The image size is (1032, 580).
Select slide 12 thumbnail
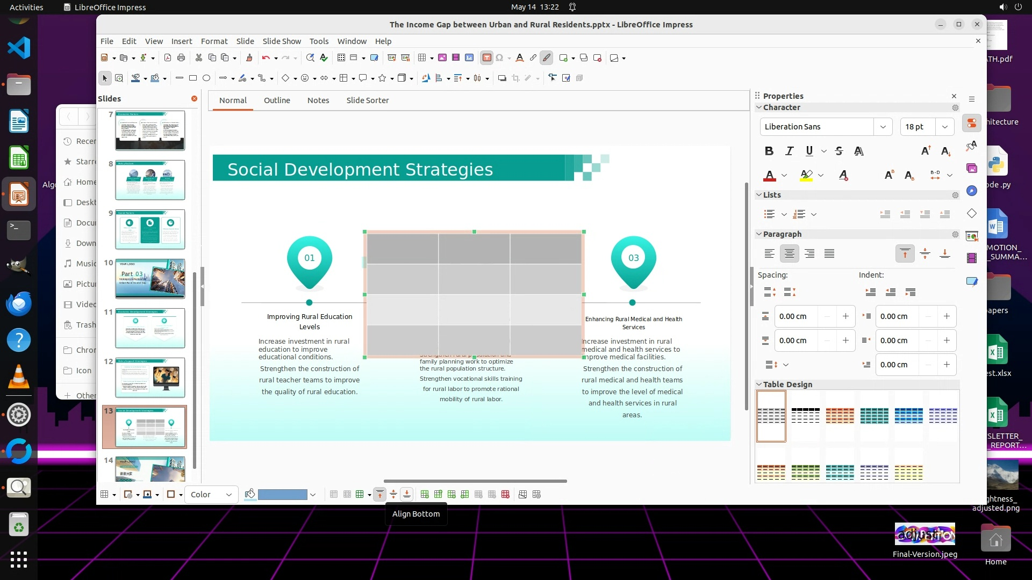pyautogui.click(x=150, y=378)
